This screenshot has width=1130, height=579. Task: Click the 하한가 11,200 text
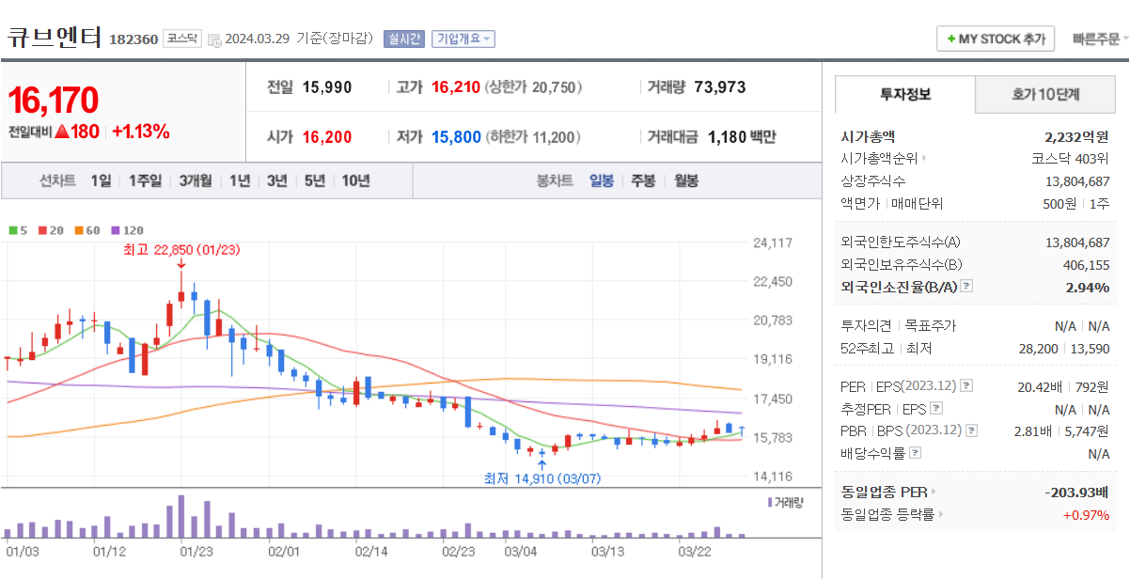pos(533,137)
